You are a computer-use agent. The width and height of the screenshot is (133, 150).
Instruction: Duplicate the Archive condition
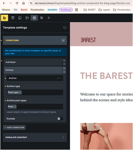click(x=64, y=68)
